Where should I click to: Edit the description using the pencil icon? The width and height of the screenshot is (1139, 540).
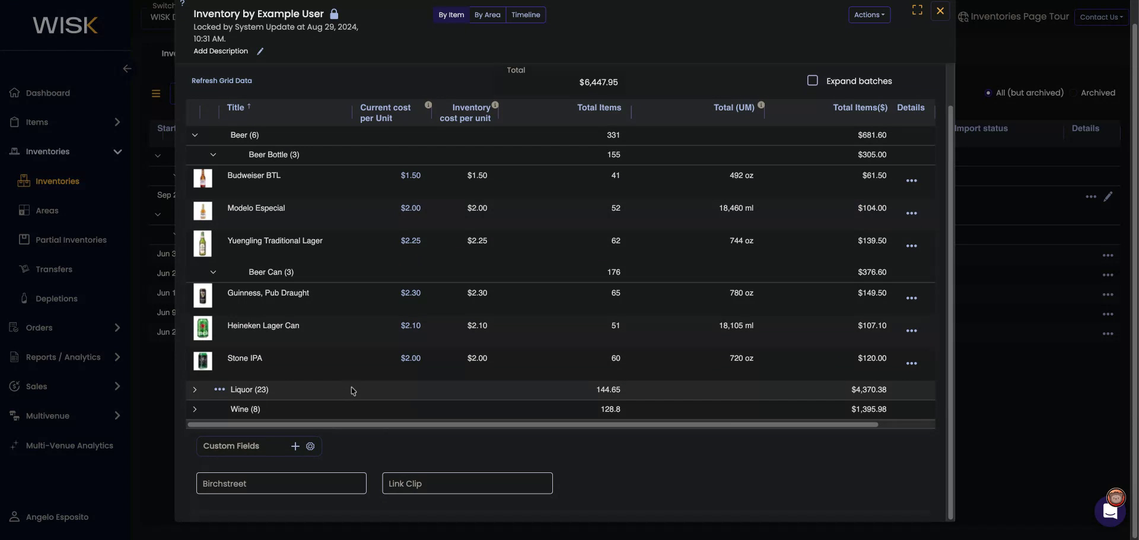click(260, 51)
